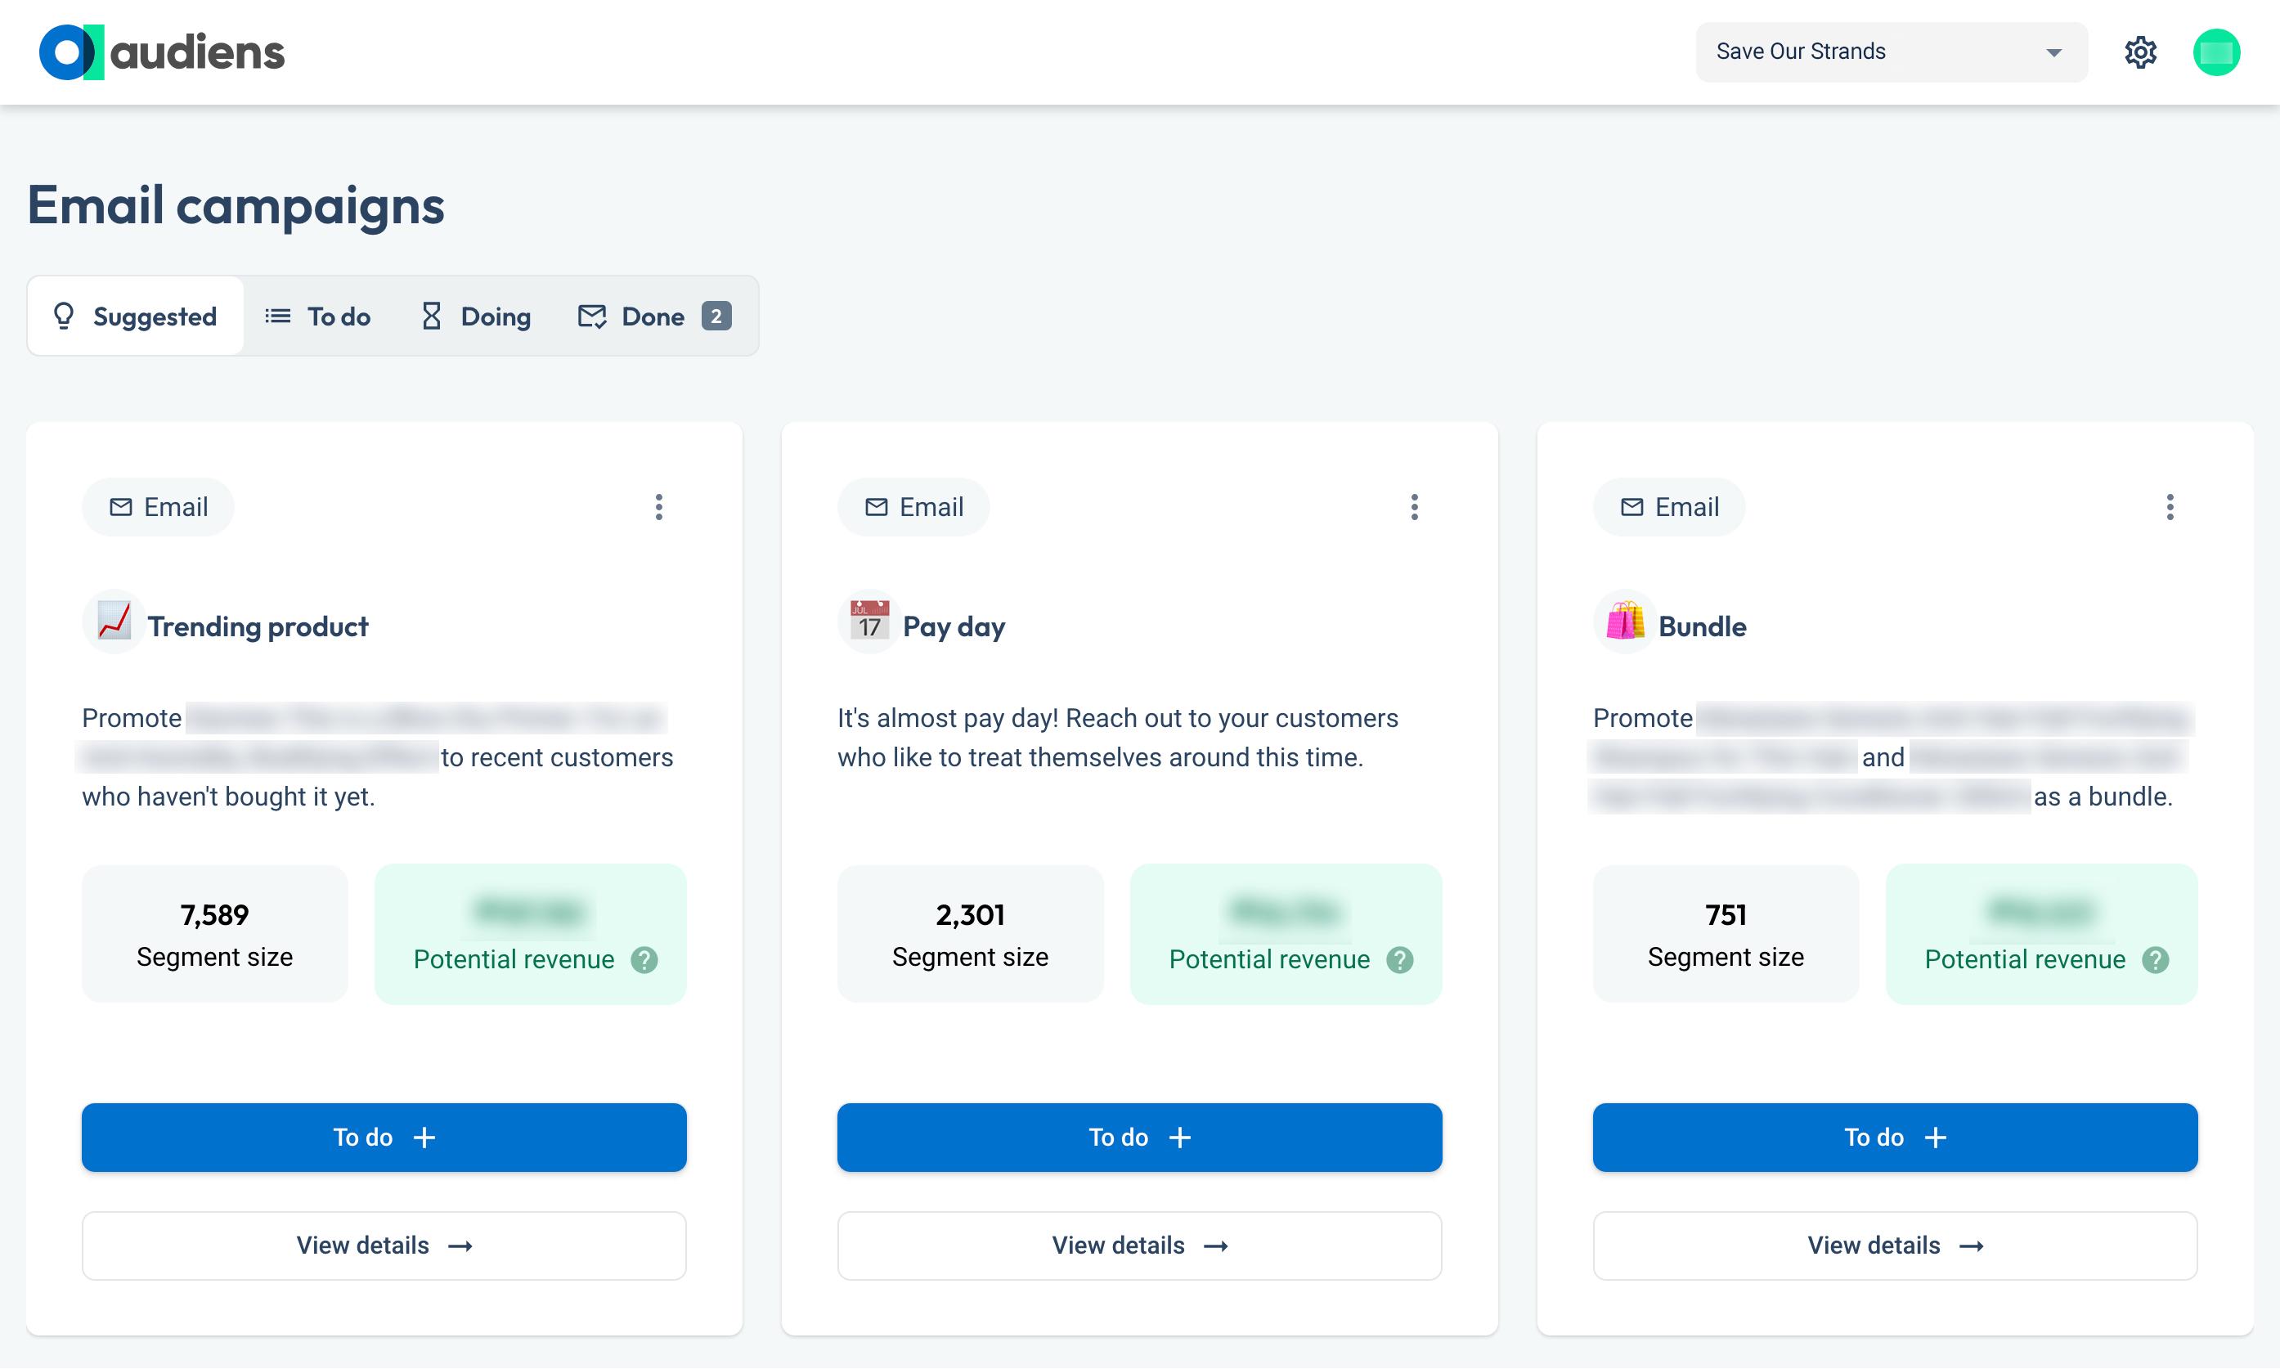Open Trending product card's three-dot menu

658,506
